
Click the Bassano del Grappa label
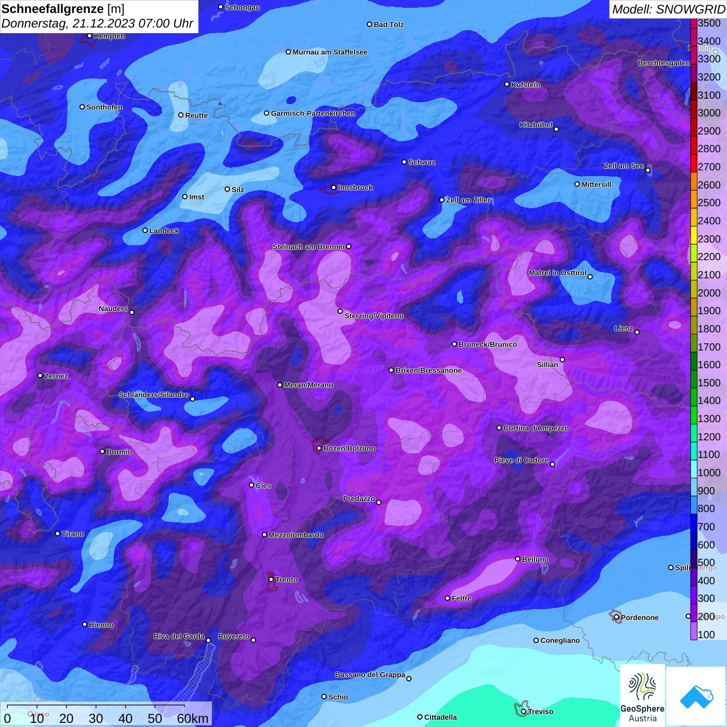(370, 675)
